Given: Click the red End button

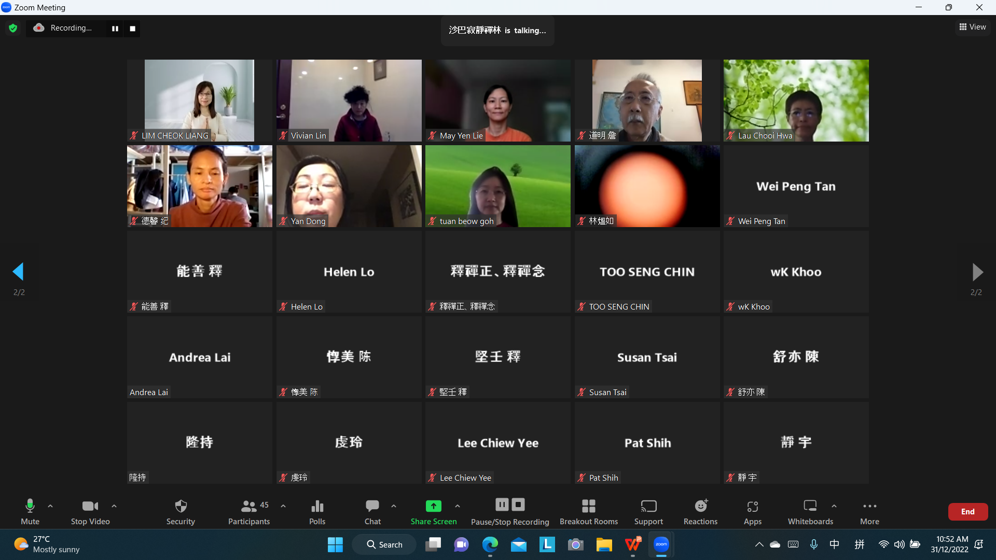Looking at the screenshot, I should [967, 511].
